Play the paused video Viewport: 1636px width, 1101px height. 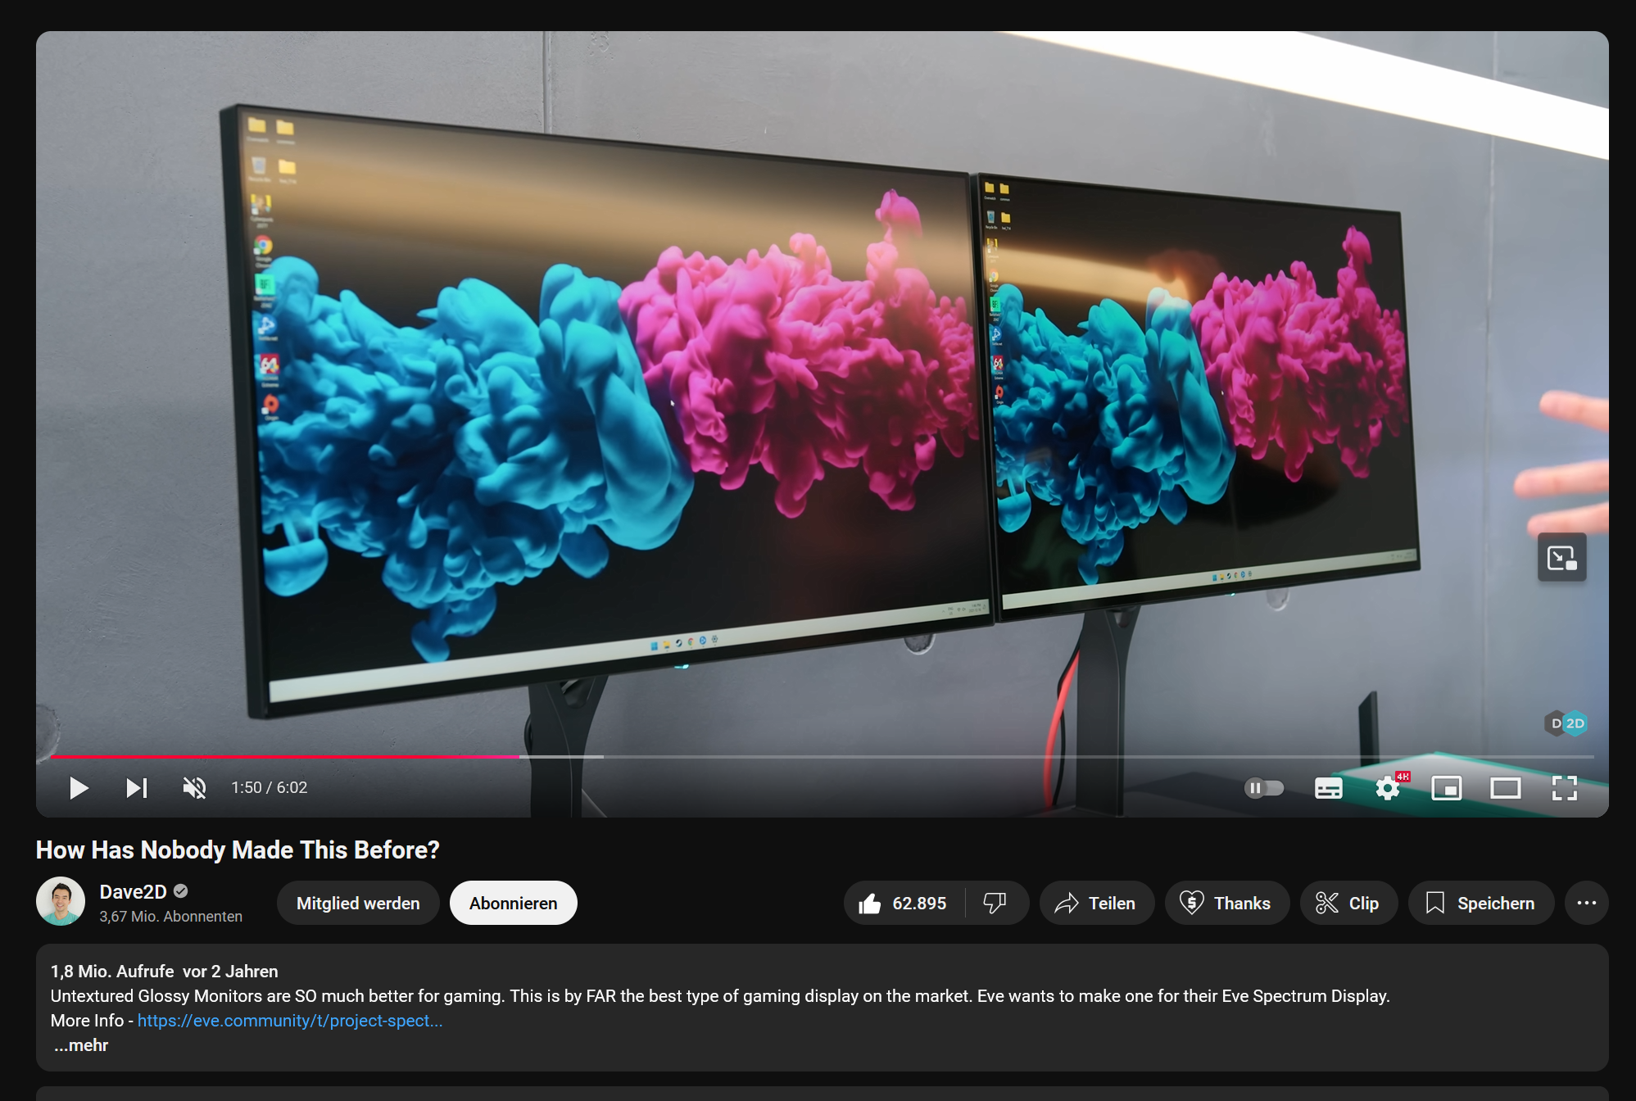79,788
